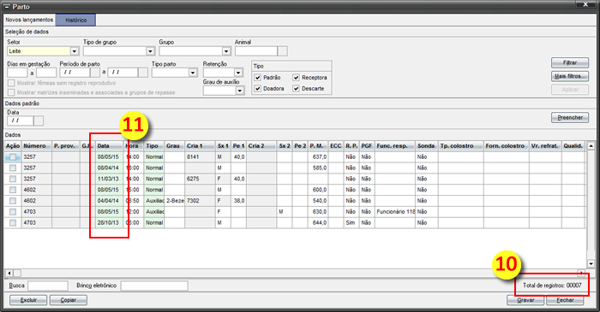Click the Copiar button
The image size is (600, 312).
point(68,300)
